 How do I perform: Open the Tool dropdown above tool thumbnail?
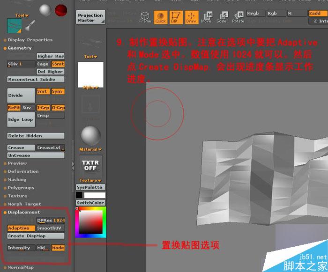tap(22, 15)
